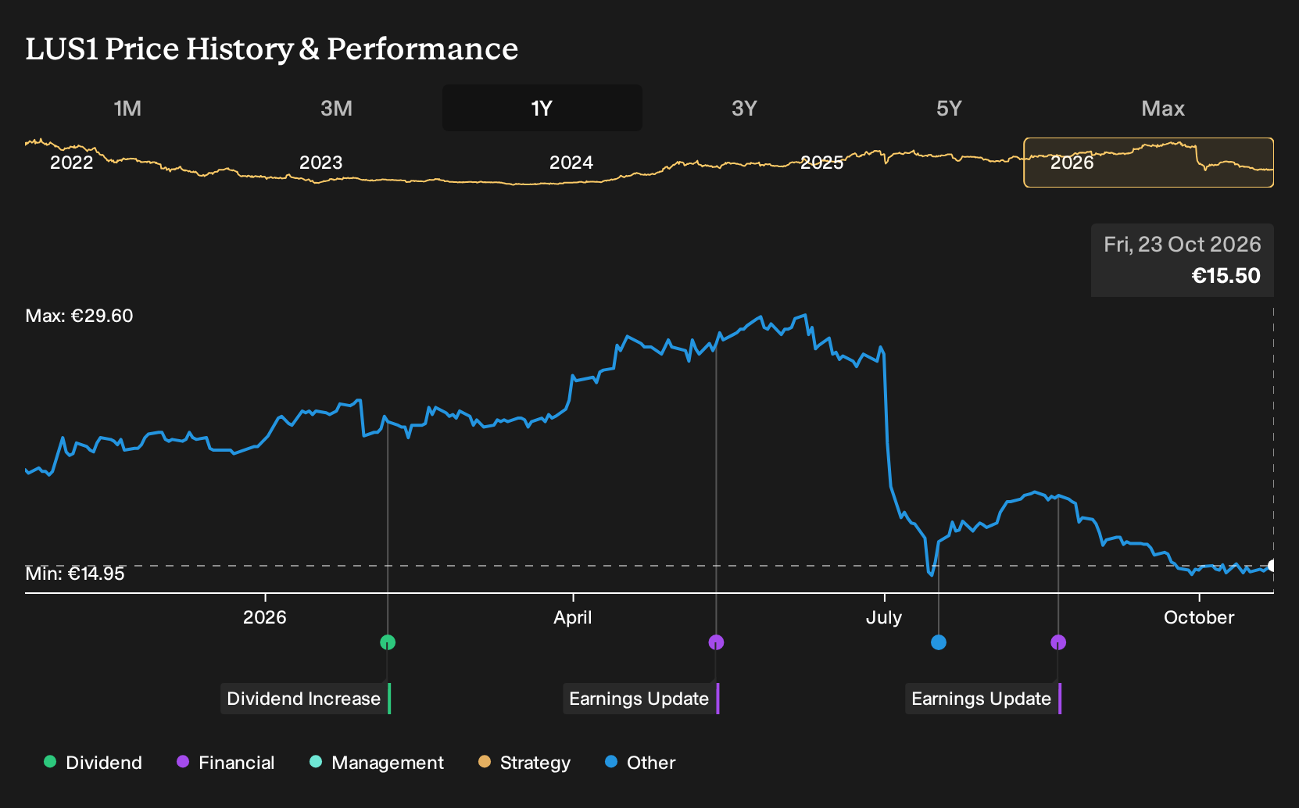Open the Earnings Update label after July
The width and height of the screenshot is (1299, 808).
[983, 699]
